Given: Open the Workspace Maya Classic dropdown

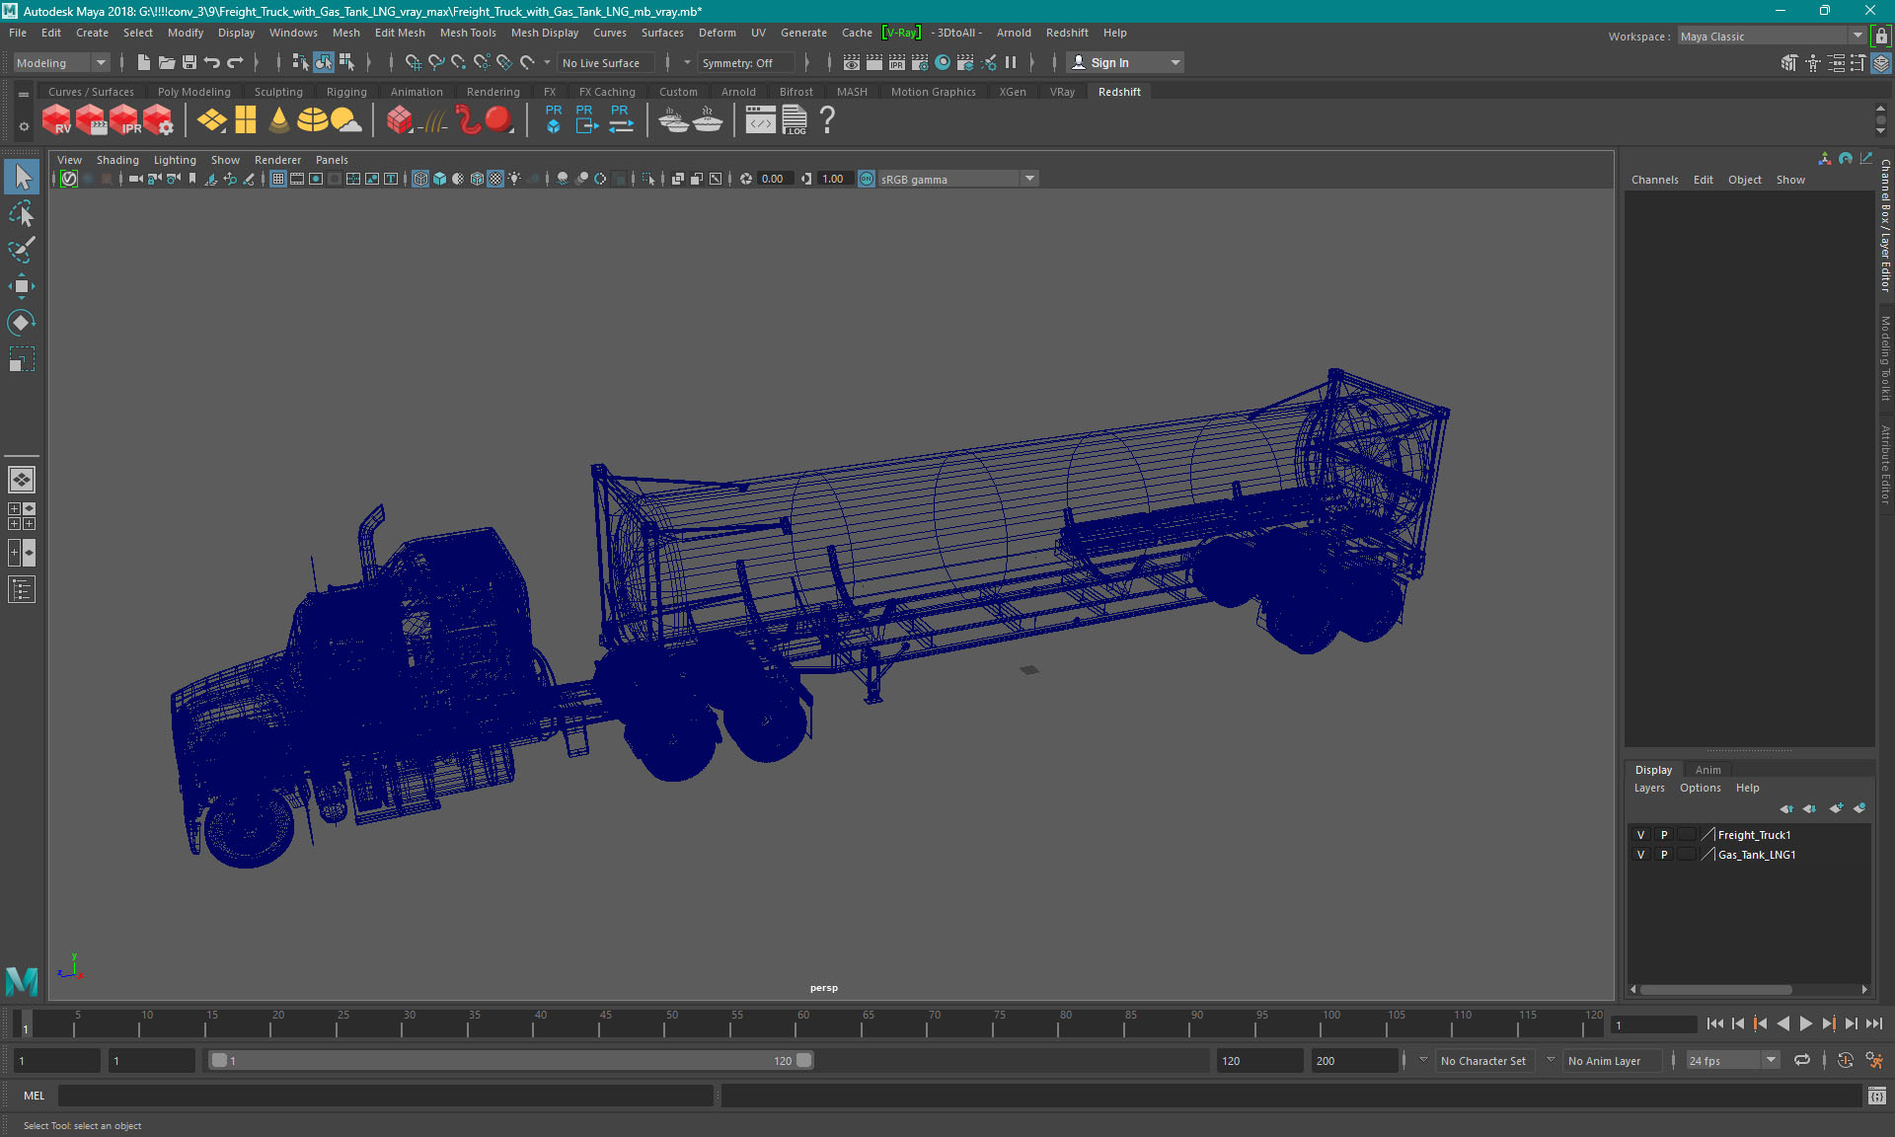Looking at the screenshot, I should (x=1772, y=36).
